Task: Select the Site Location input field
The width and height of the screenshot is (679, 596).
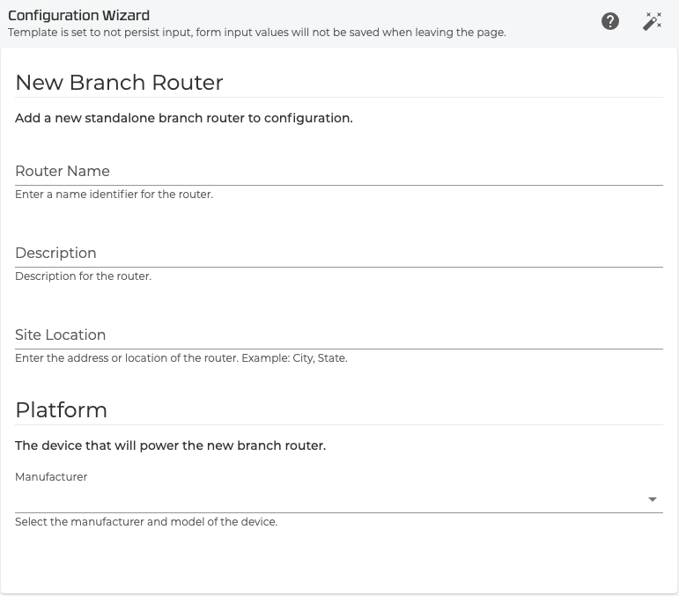Action: pos(338,335)
